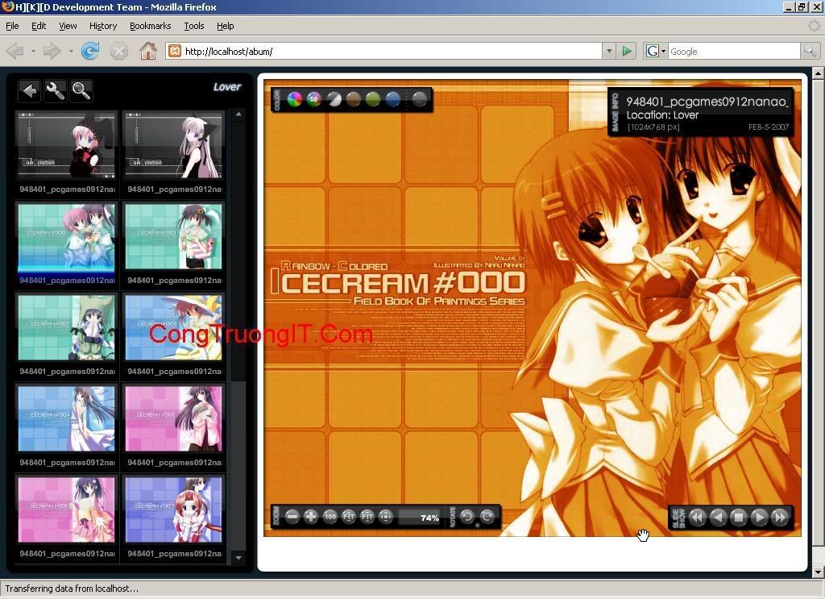The height and width of the screenshot is (599, 825).
Task: Click the 74% zoom level field
Action: coord(420,518)
